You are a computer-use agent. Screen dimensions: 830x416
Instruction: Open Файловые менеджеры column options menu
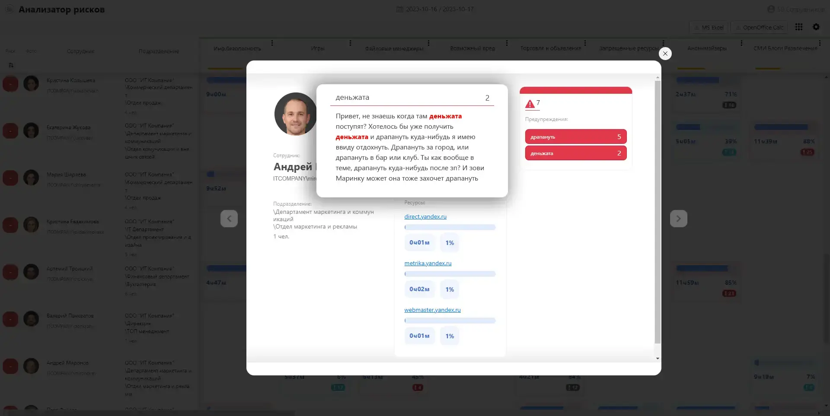point(428,43)
